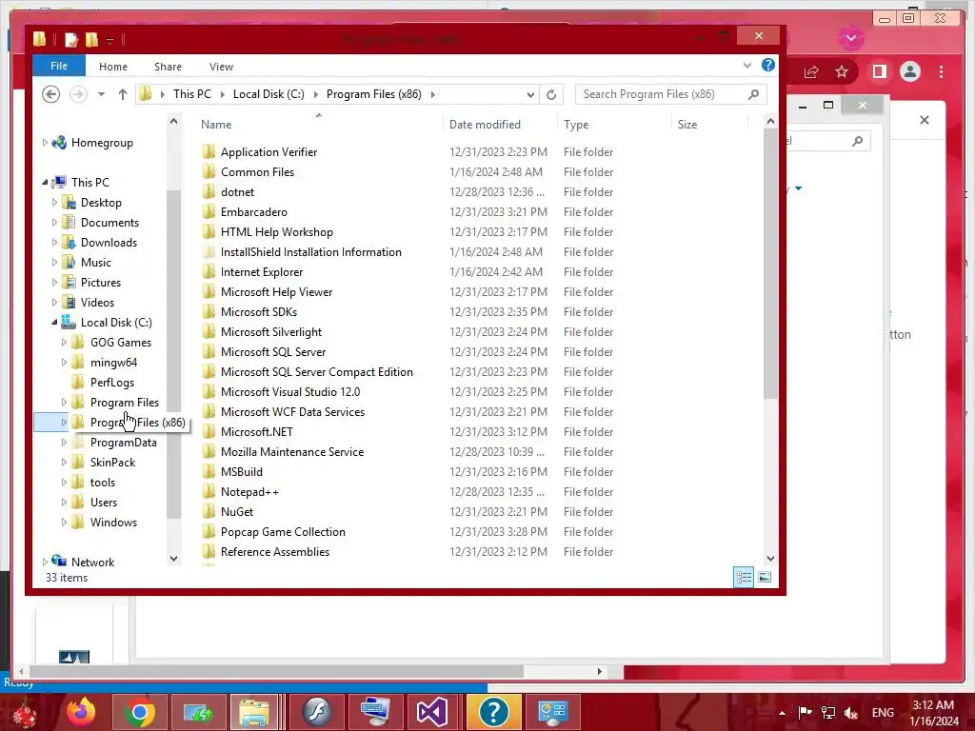This screenshot has height=731, width=975.
Task: Click Chrome share page icon
Action: coord(811,71)
